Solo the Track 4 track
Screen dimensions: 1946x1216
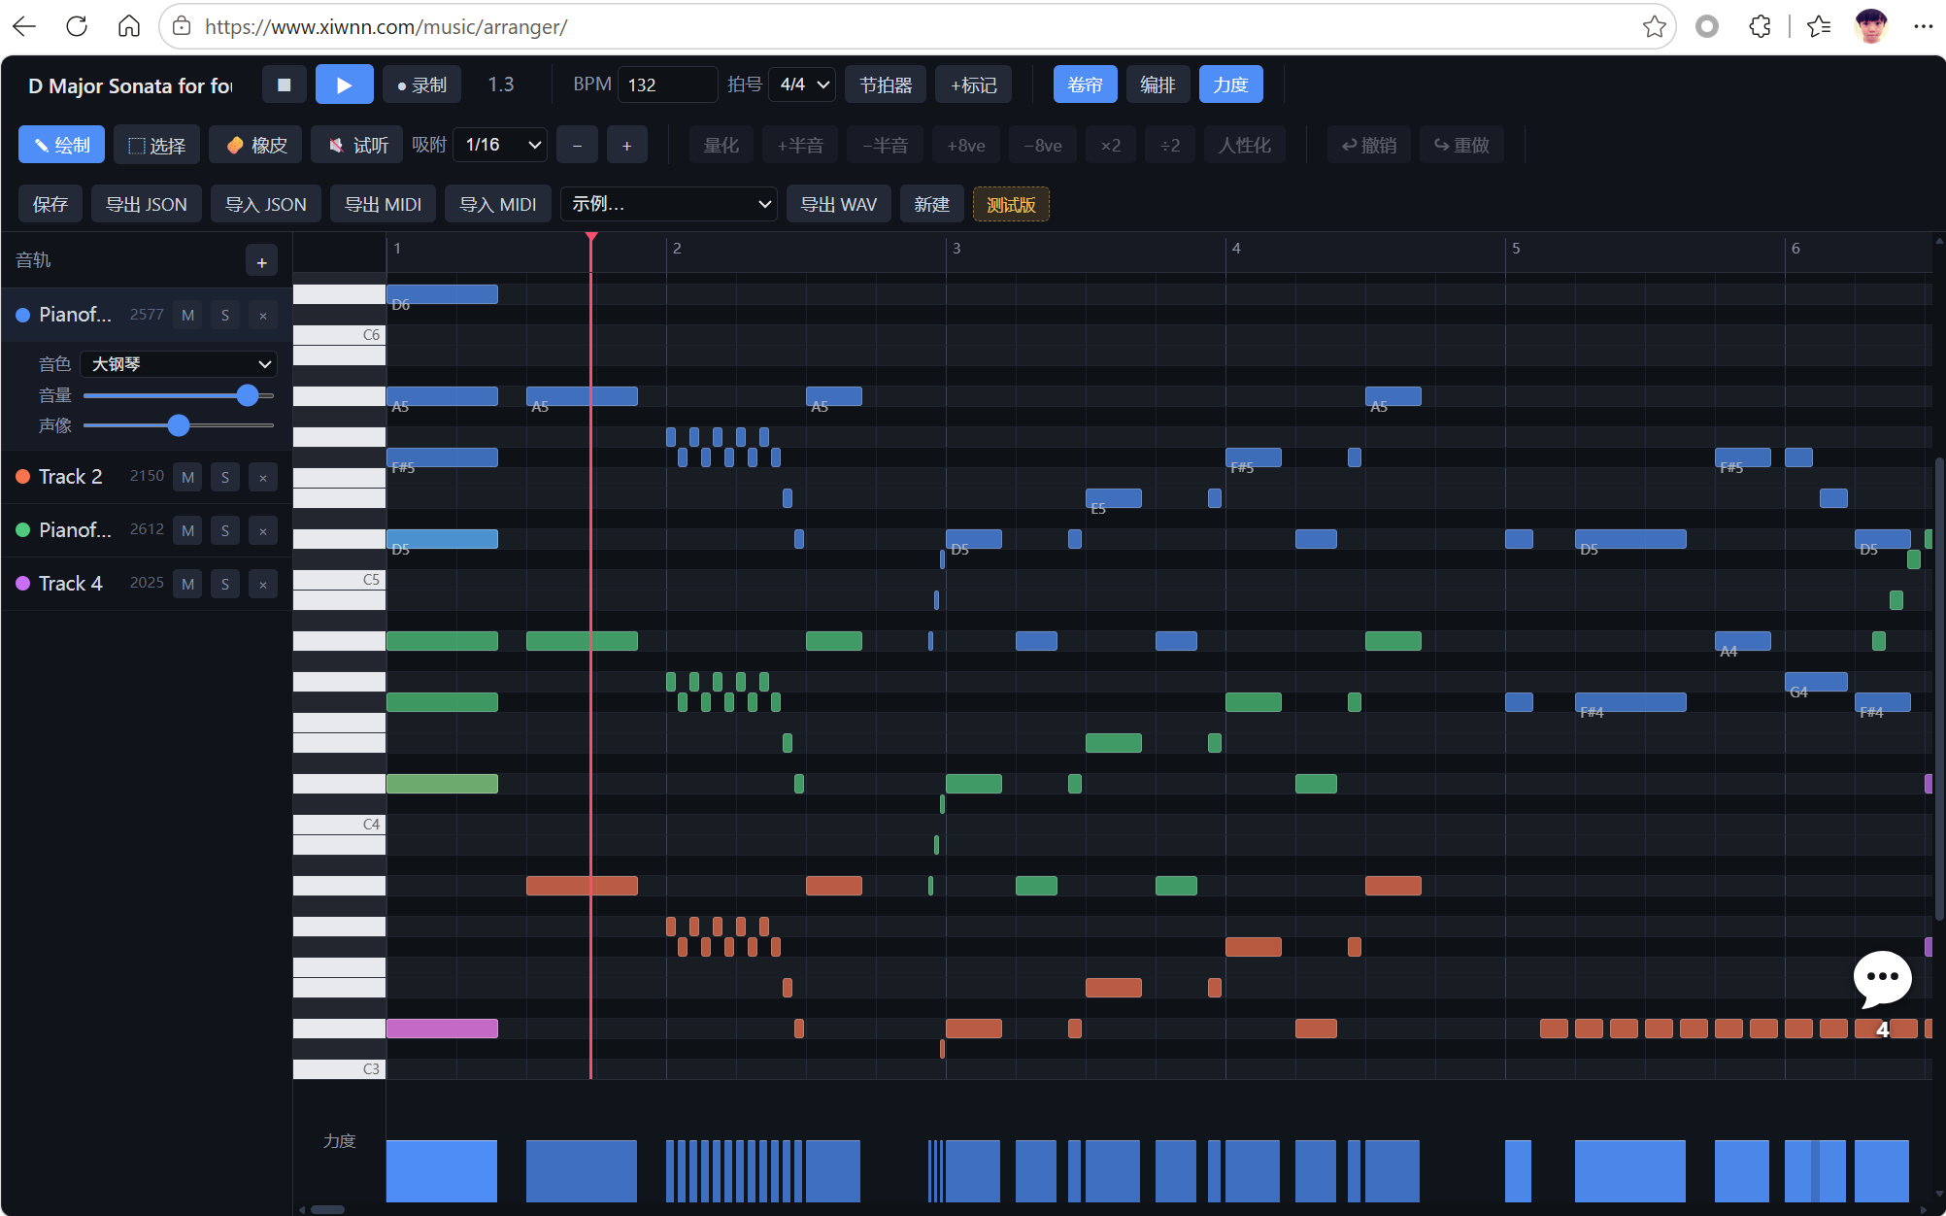[x=224, y=584]
